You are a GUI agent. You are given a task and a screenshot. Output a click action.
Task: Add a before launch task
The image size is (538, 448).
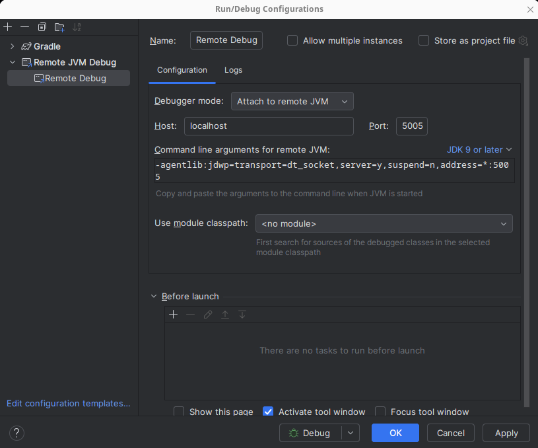tap(173, 315)
